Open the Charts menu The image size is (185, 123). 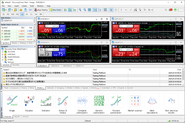pos(24,6)
